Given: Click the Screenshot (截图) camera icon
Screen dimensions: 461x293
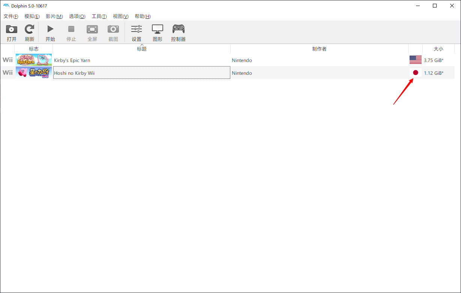Looking at the screenshot, I should pos(113,29).
